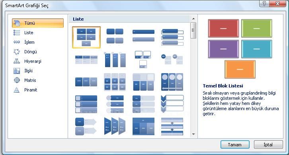Select the Tümü category

click(x=38, y=23)
